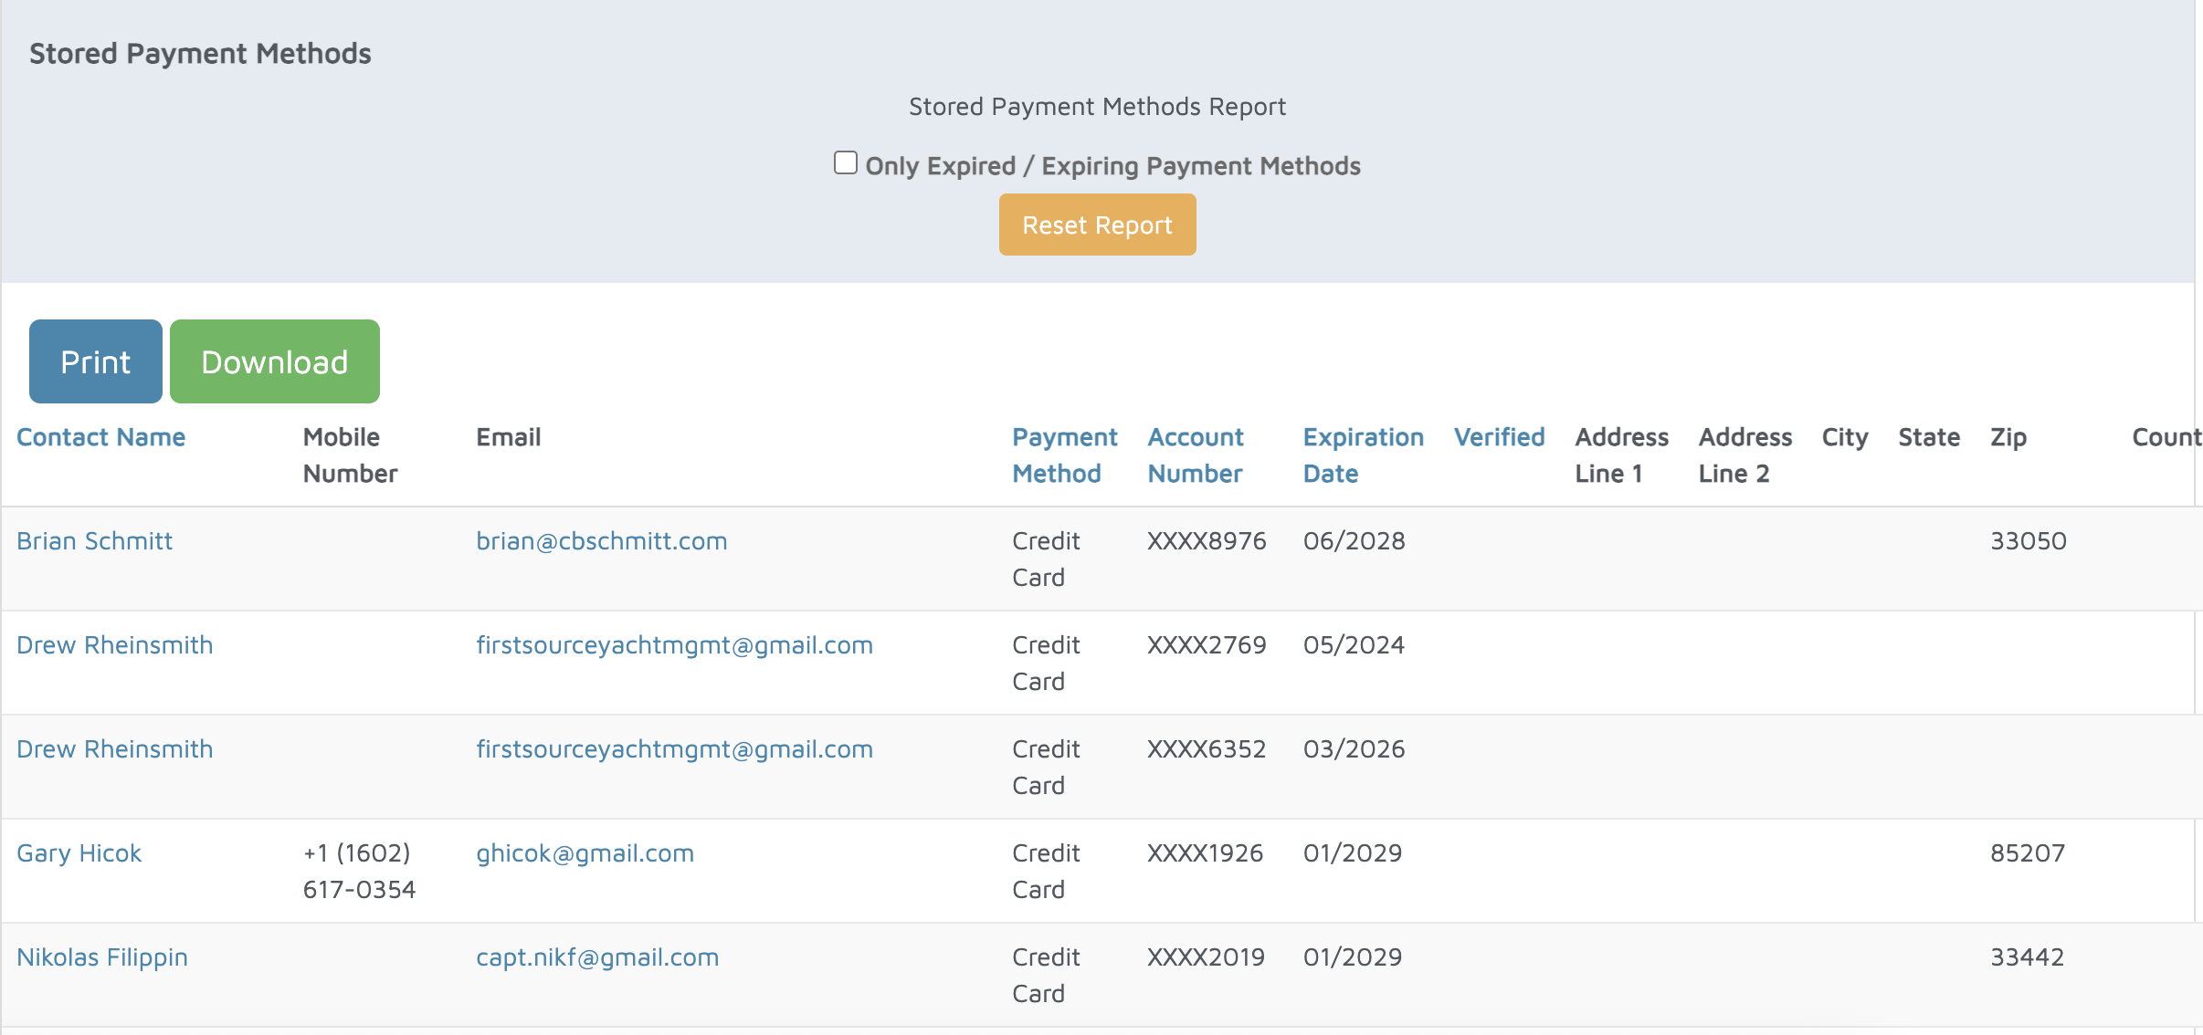Click firstsourceyachtmgmt@gmail.com in 05/2024 row
This screenshot has width=2203, height=1035.
(x=674, y=645)
